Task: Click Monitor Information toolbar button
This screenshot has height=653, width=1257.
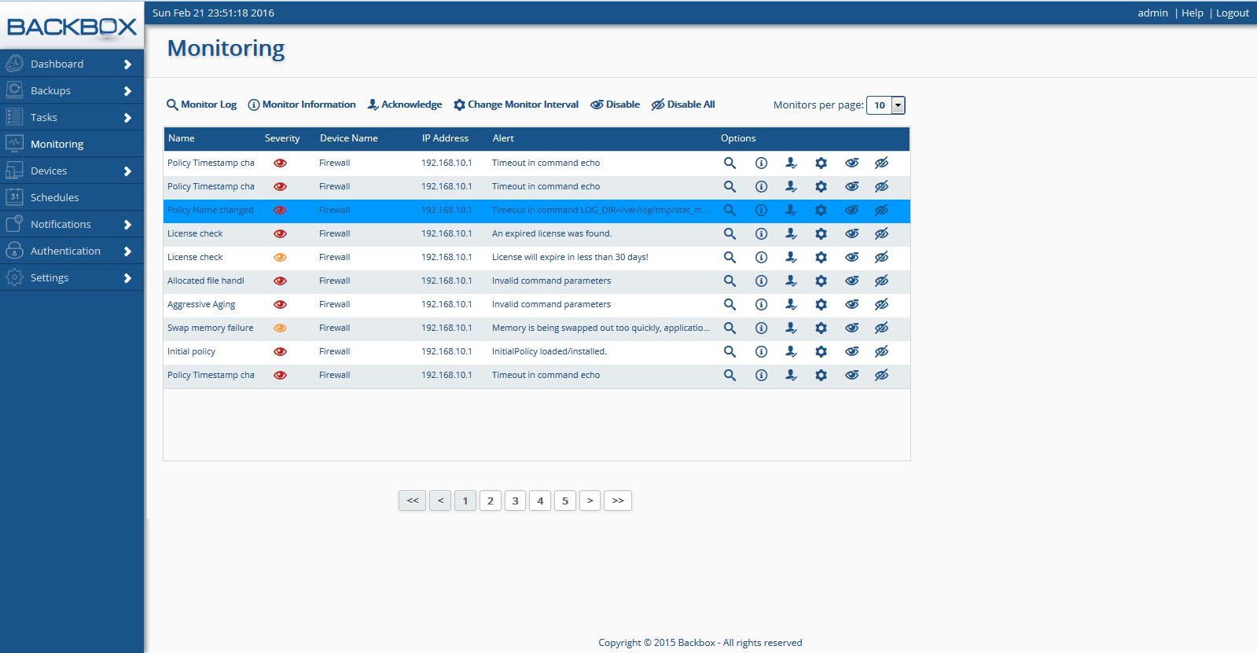Action: [x=302, y=105]
